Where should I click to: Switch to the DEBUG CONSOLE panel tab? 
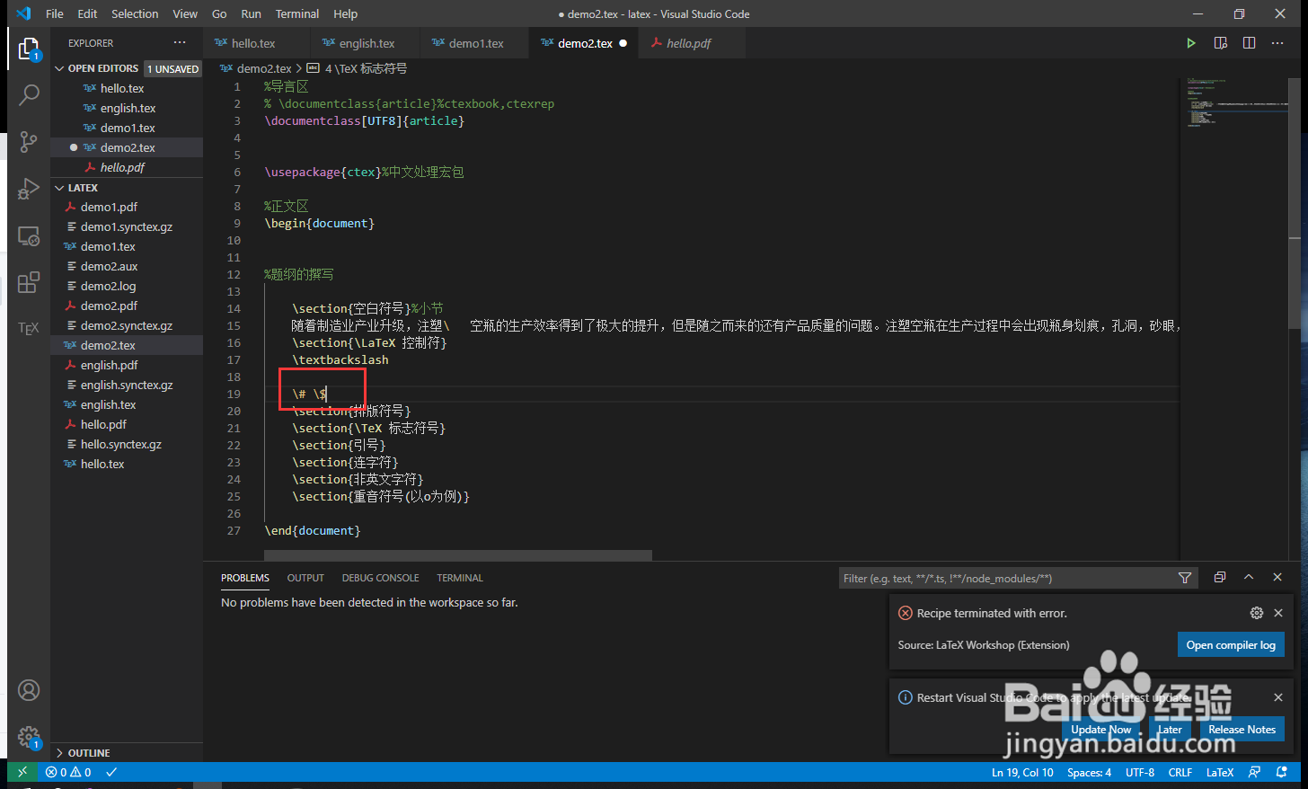coord(380,578)
